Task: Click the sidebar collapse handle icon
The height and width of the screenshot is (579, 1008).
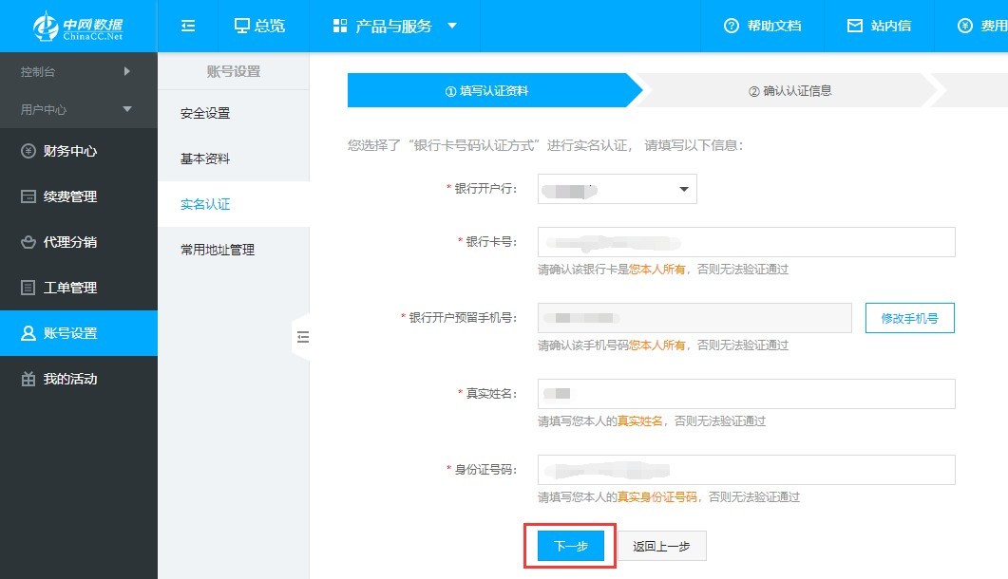Action: point(303,337)
